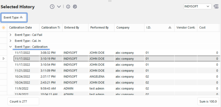Click the Count is 277 summary box
This screenshot has height=107, width=221.
coord(23,101)
